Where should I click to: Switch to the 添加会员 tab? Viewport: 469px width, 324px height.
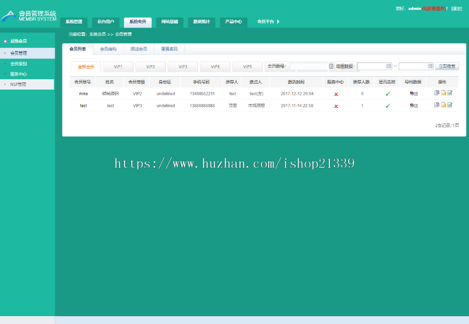point(139,49)
